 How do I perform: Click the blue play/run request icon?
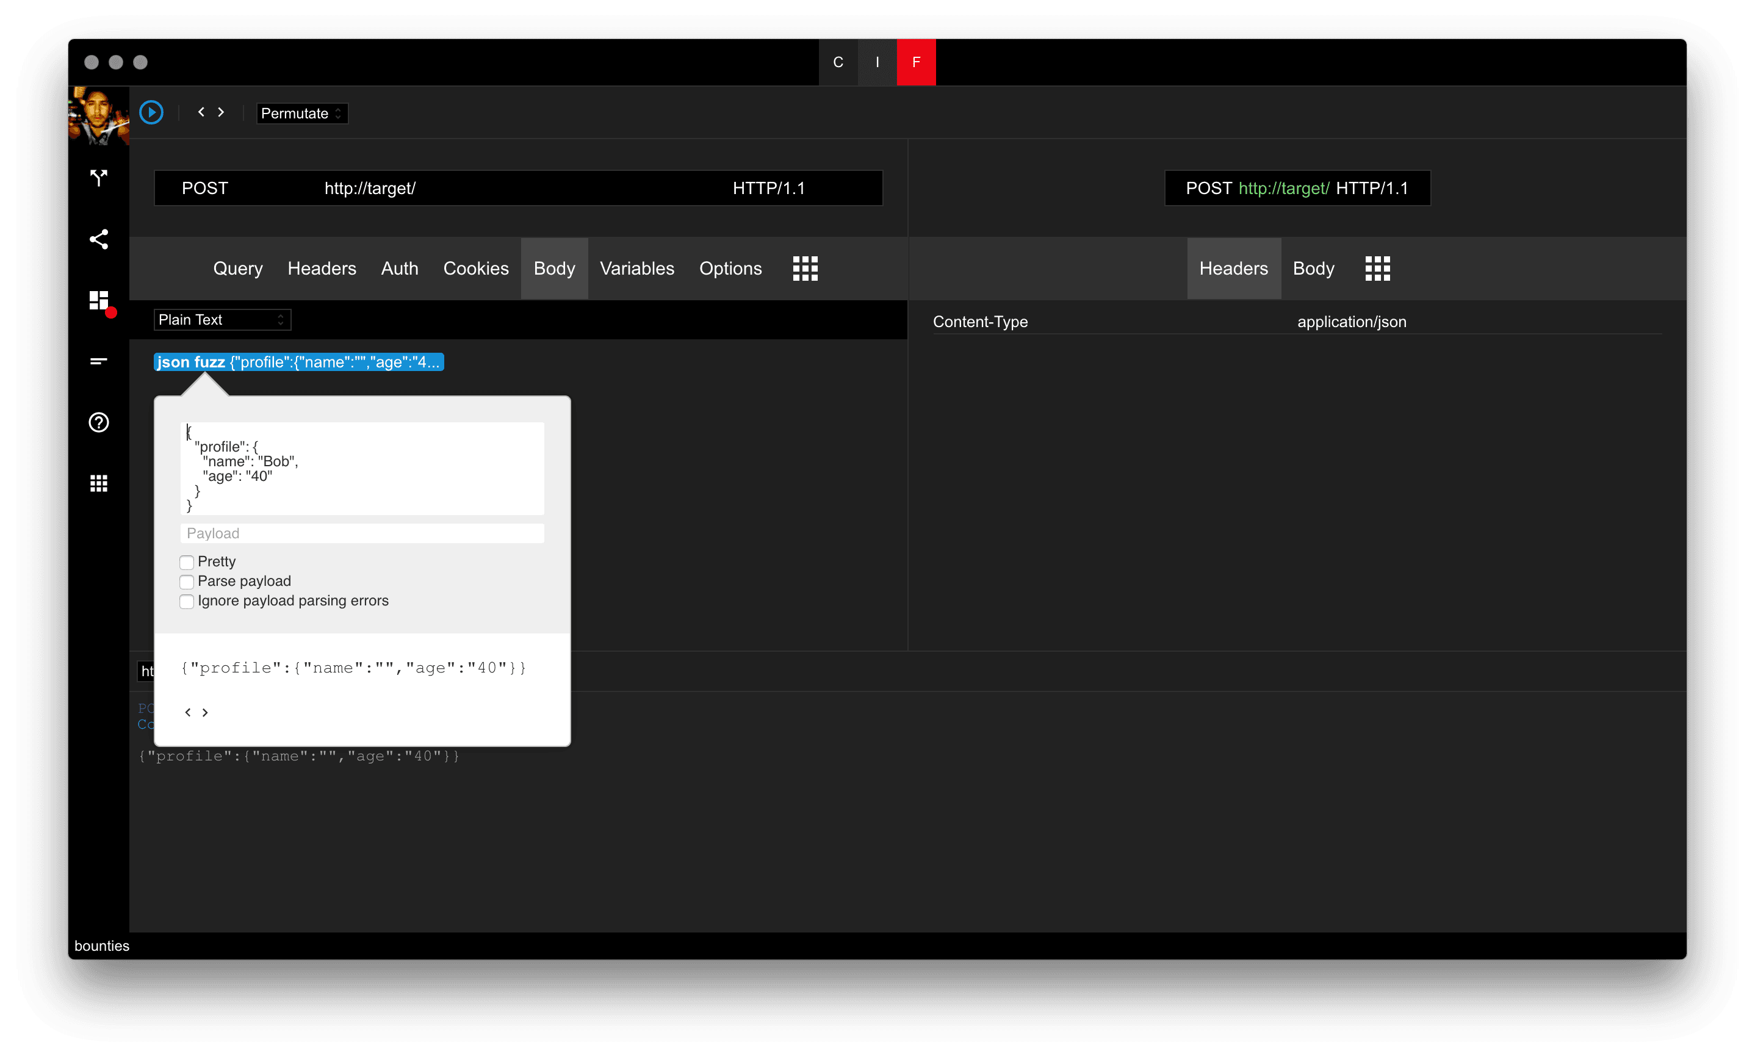(x=151, y=112)
